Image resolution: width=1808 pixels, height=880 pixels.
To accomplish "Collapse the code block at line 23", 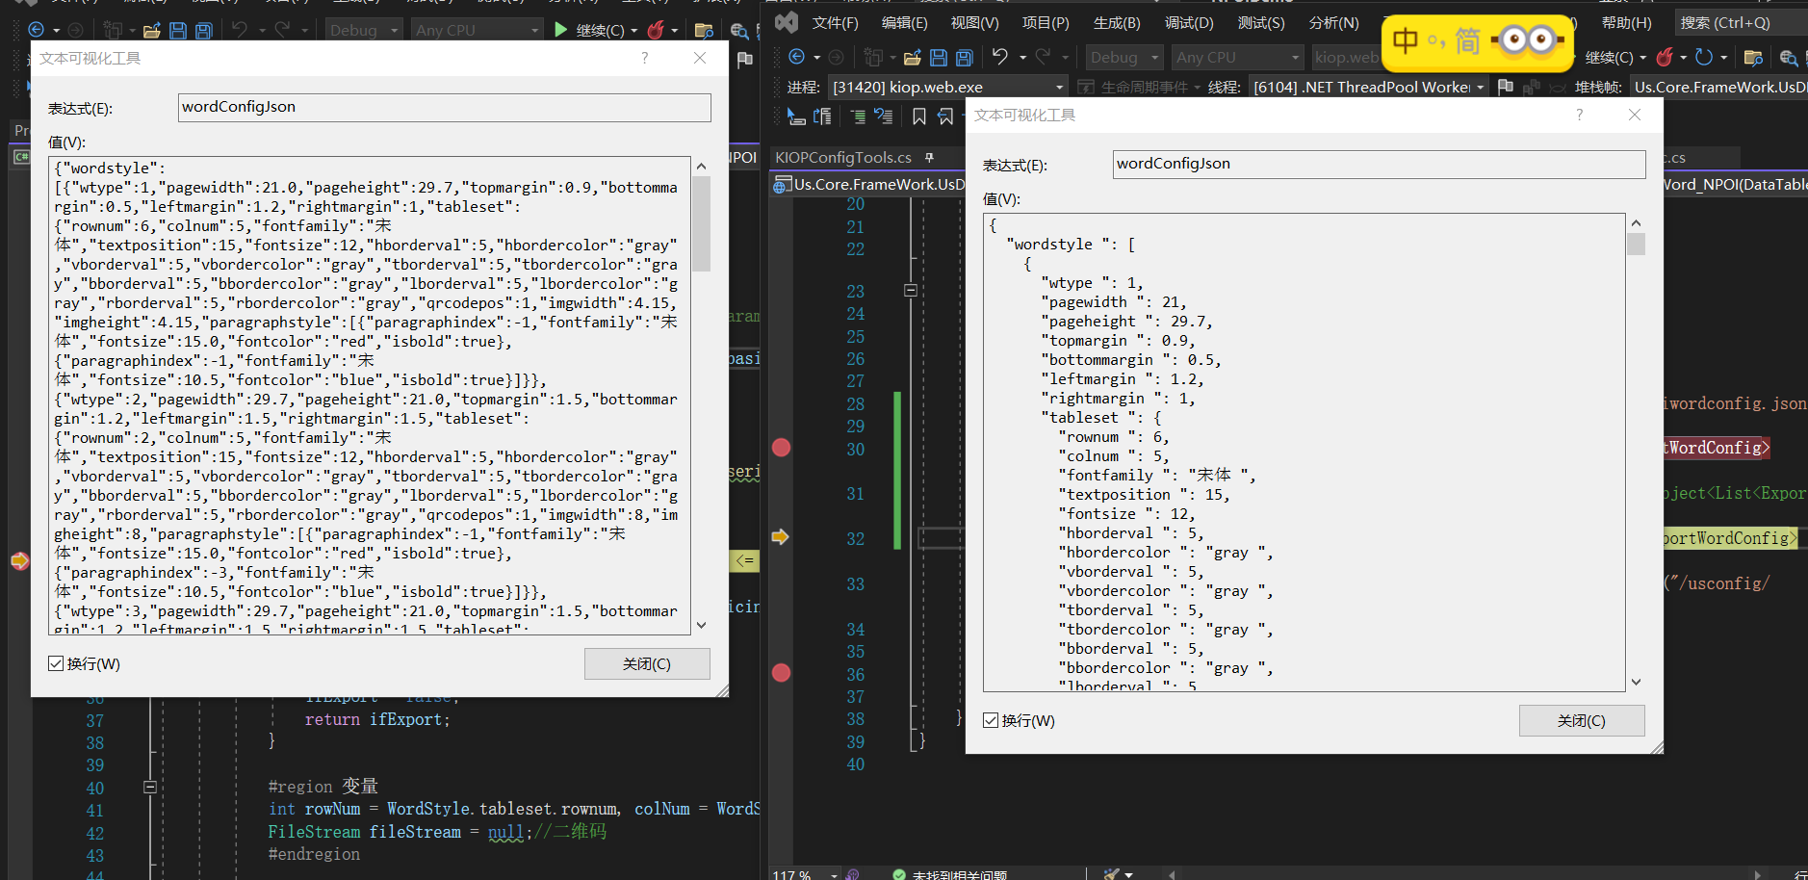I will 911,290.
